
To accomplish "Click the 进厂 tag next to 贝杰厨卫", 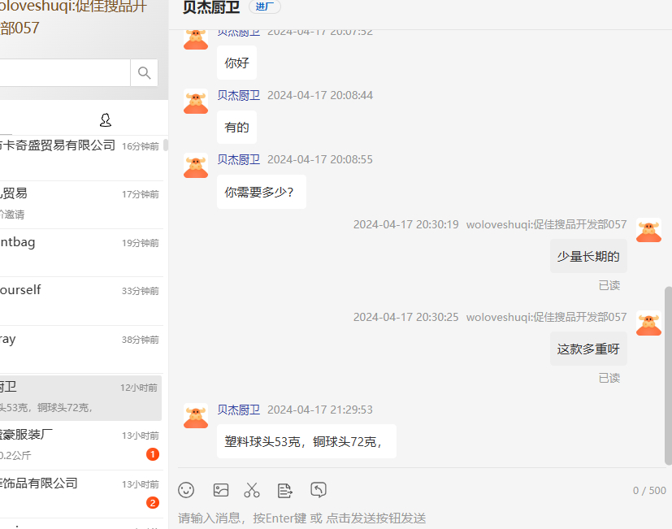I will tap(264, 7).
